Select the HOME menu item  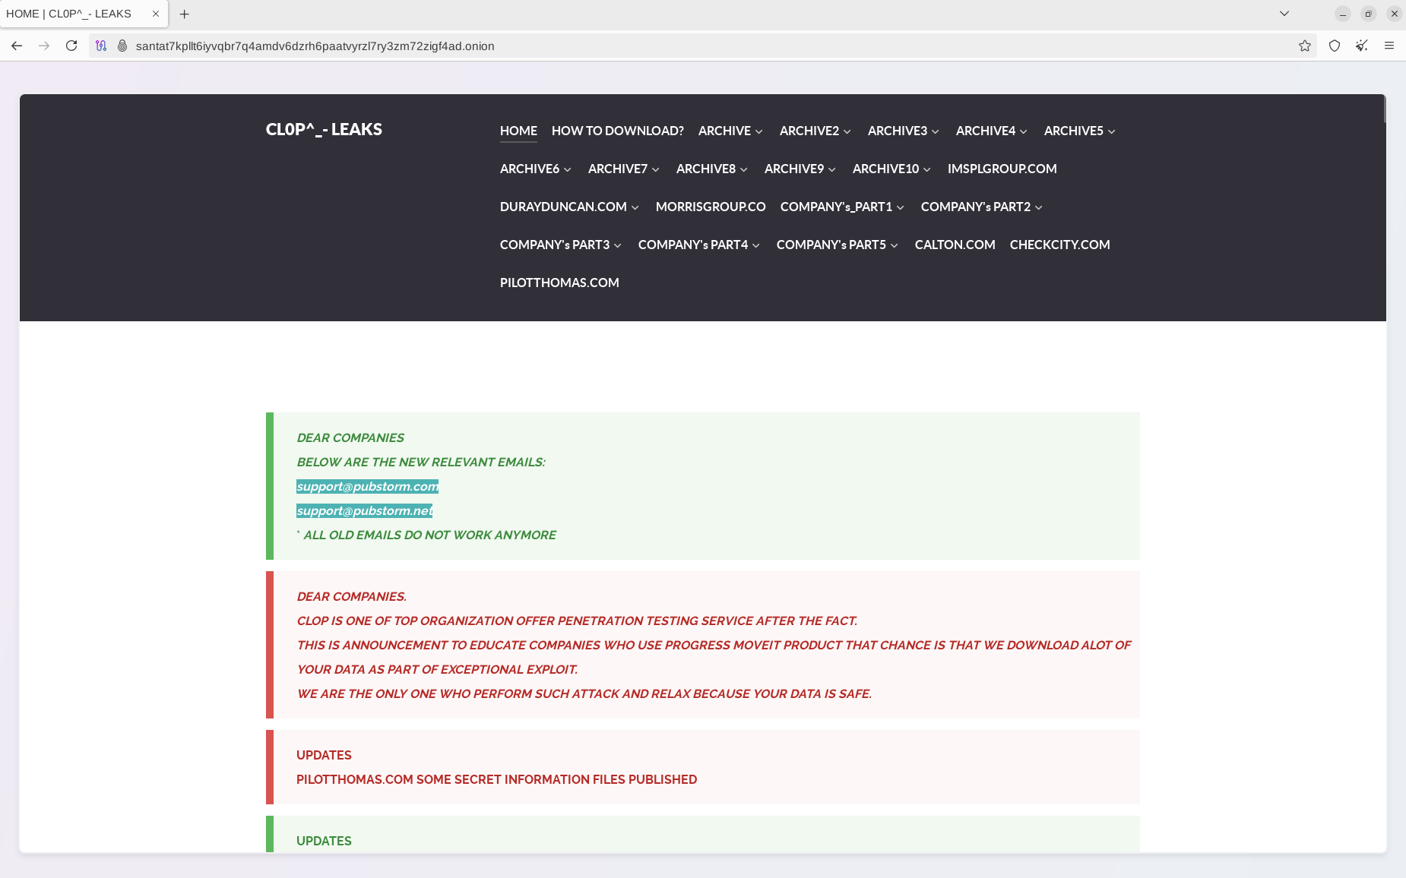click(x=518, y=131)
